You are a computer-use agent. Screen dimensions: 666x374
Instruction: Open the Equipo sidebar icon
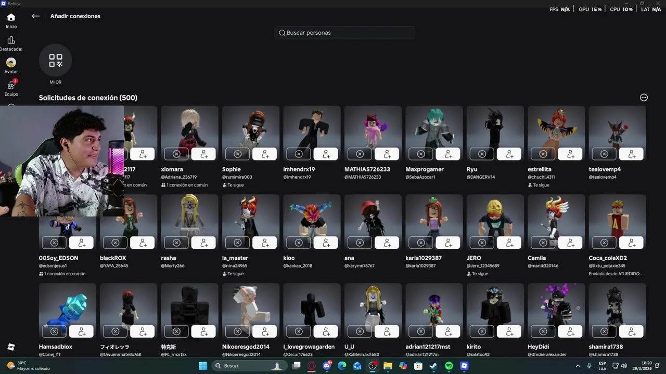11,88
